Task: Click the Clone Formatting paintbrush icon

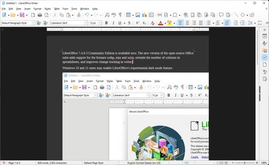Action: click(79, 15)
